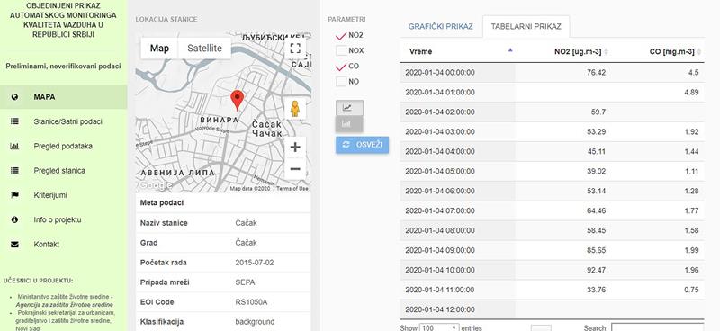This screenshot has height=331, width=720.
Task: Click the Početak rada date 2015-07-02
Action: [x=255, y=263]
